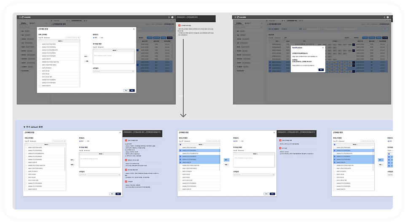This screenshot has height=222, width=405.
Task: Click blue 추가 button in the cropped third dialog
Action: (x=381, y=160)
